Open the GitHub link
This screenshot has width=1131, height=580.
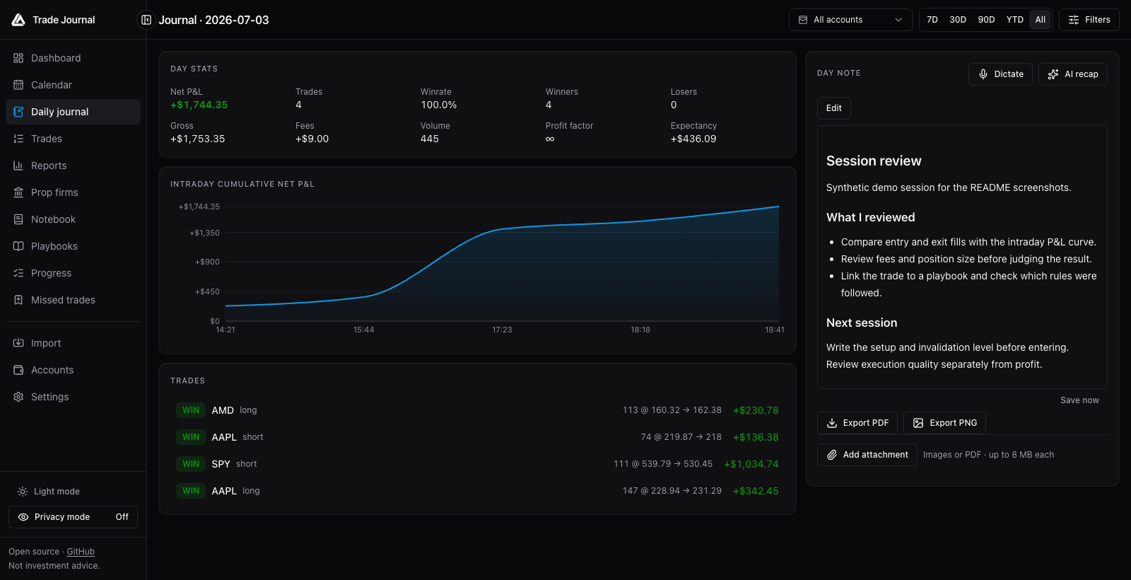pyautogui.click(x=81, y=552)
